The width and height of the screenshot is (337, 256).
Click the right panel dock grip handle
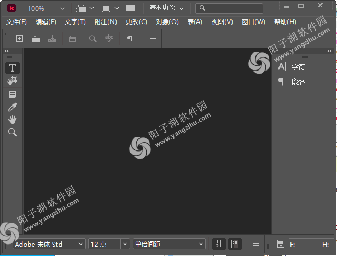(x=303, y=57)
